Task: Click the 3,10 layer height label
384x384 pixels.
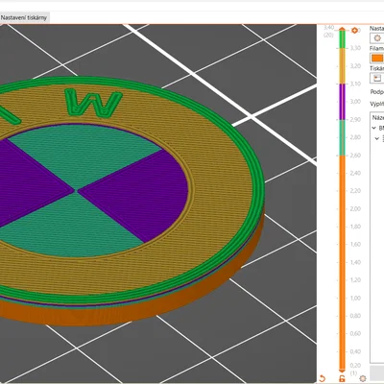Action: (x=355, y=84)
